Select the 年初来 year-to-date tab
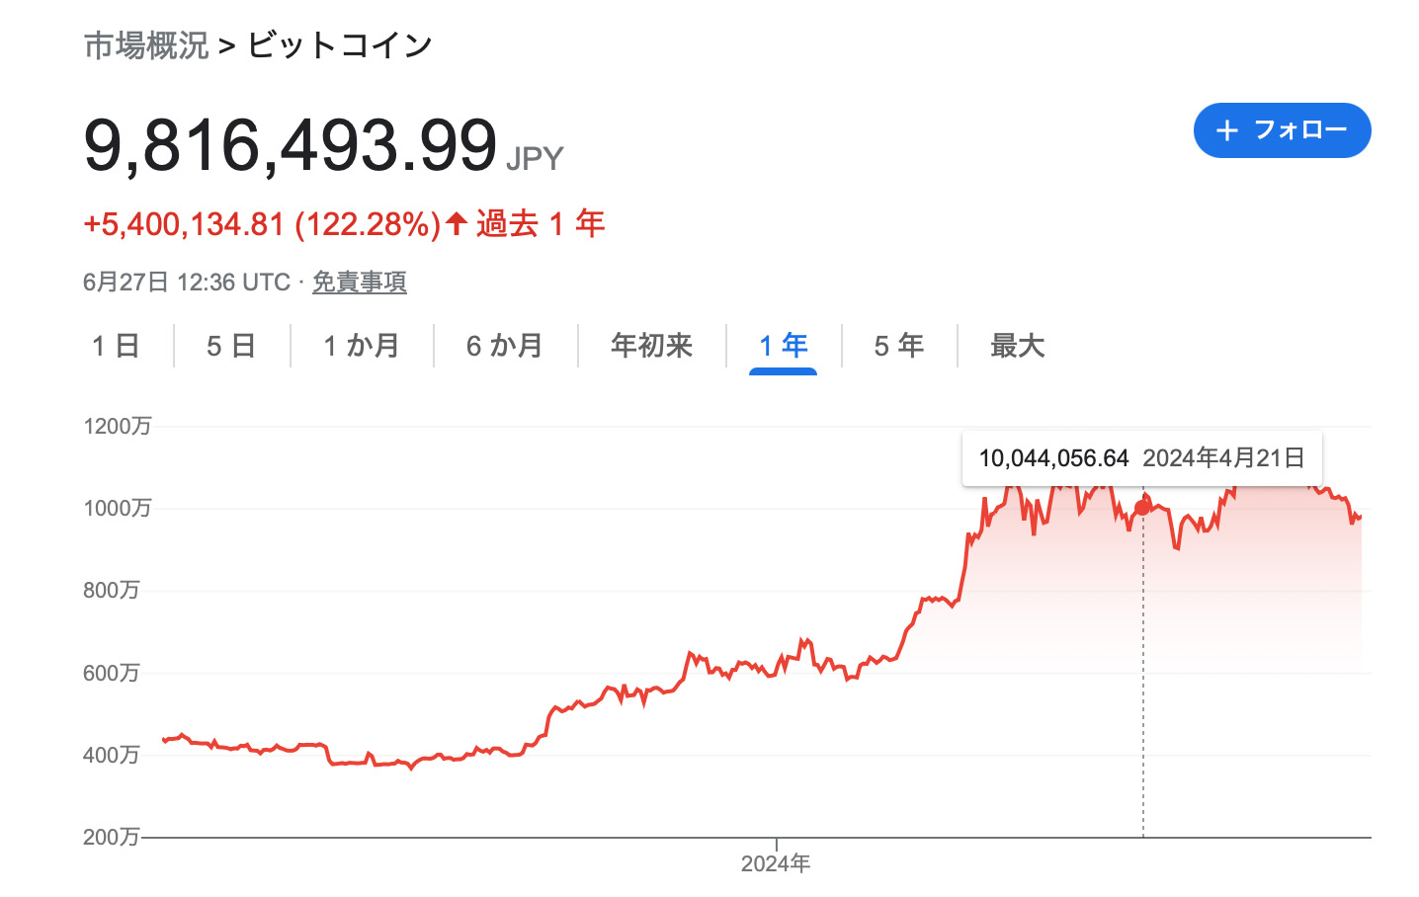 (651, 346)
